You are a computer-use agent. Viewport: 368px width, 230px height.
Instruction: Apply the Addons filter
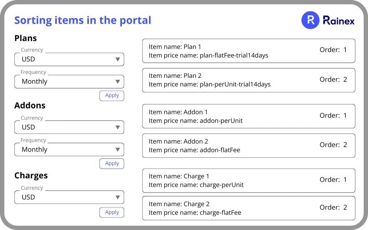pos(112,164)
